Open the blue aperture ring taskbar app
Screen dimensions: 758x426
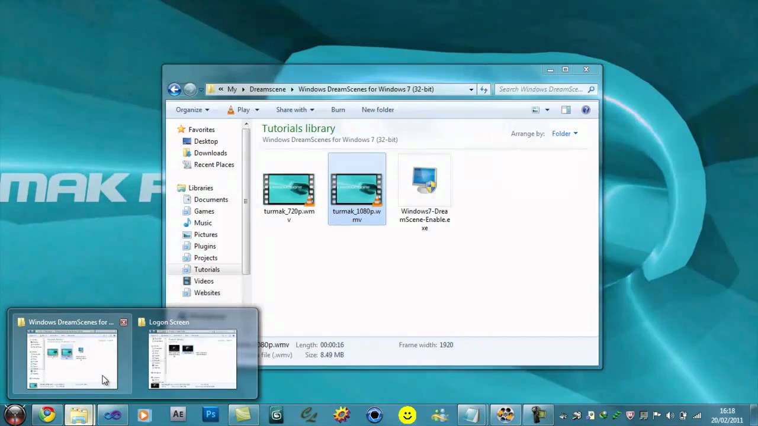(x=374, y=415)
